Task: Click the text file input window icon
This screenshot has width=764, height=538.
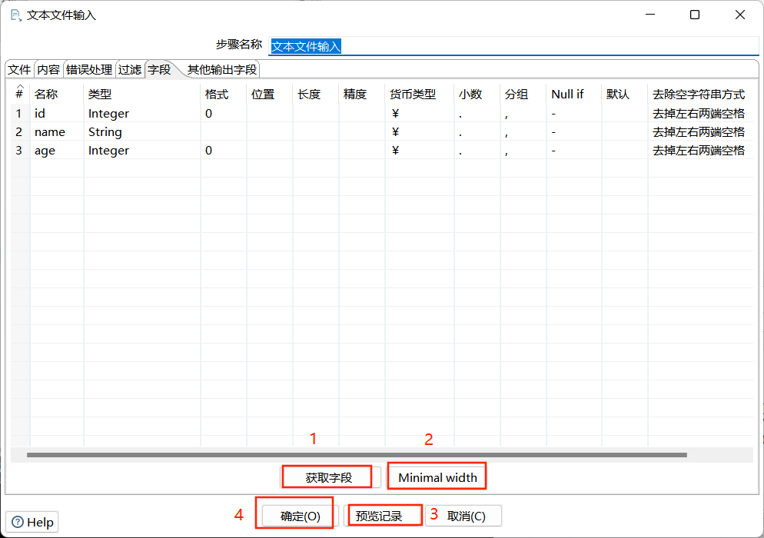Action: click(x=15, y=15)
